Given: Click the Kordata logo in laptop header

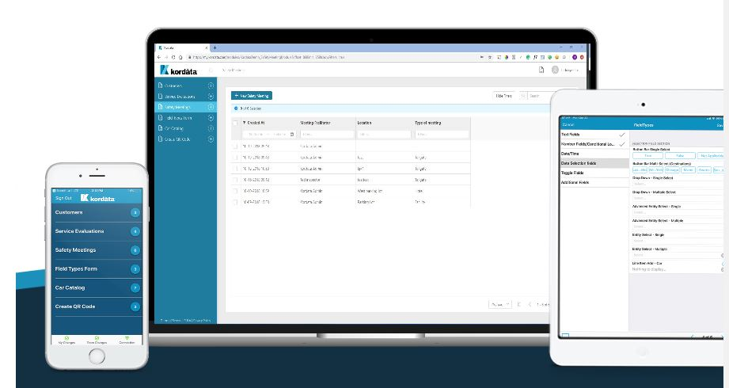Looking at the screenshot, I should [x=179, y=70].
